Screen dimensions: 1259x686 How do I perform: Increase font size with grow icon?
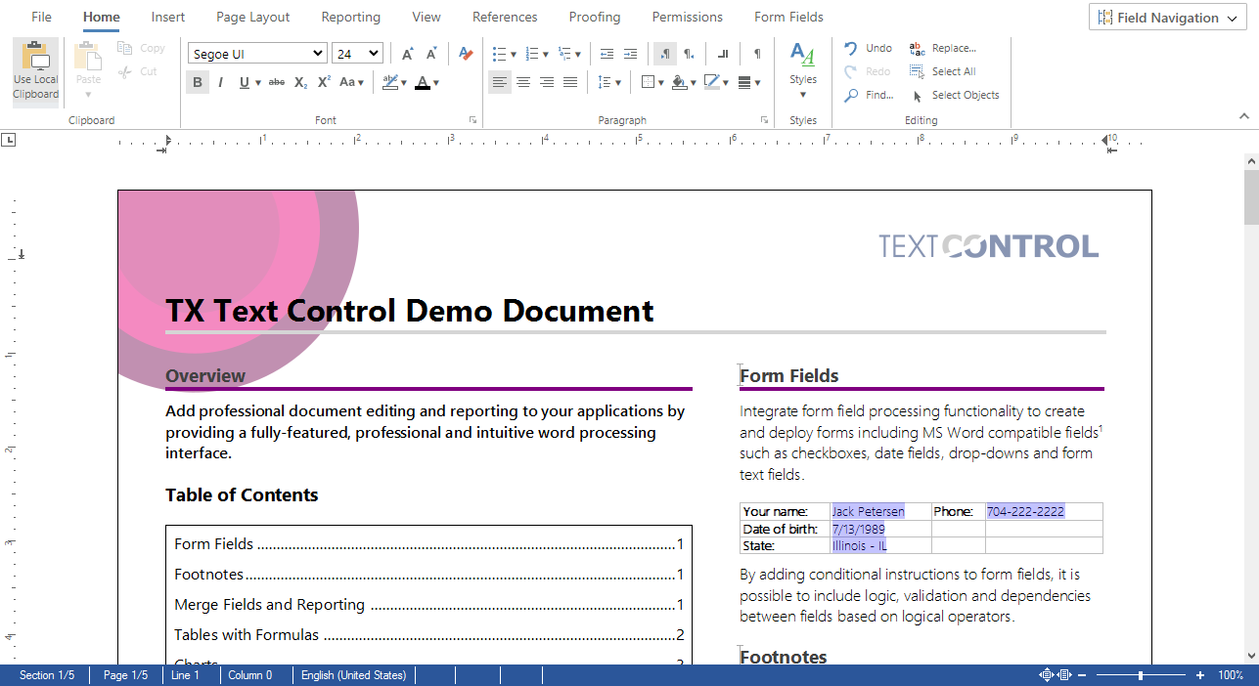point(408,54)
